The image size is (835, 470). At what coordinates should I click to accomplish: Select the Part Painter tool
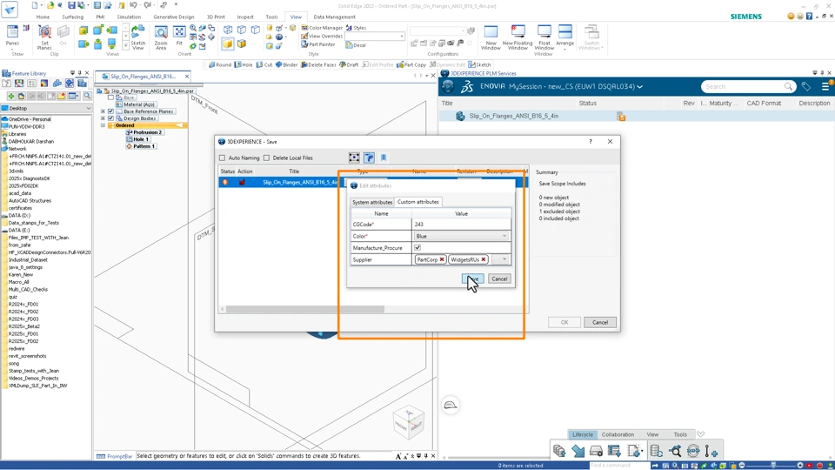(x=318, y=44)
